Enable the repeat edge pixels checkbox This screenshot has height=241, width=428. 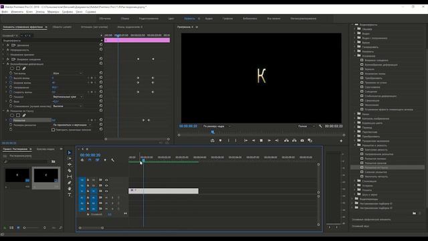point(53,130)
